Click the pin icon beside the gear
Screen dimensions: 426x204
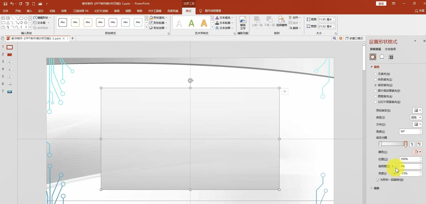(x=334, y=38)
